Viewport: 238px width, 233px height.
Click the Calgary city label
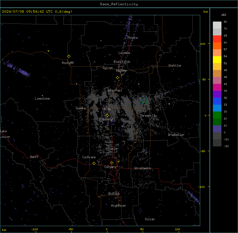tap(110, 167)
